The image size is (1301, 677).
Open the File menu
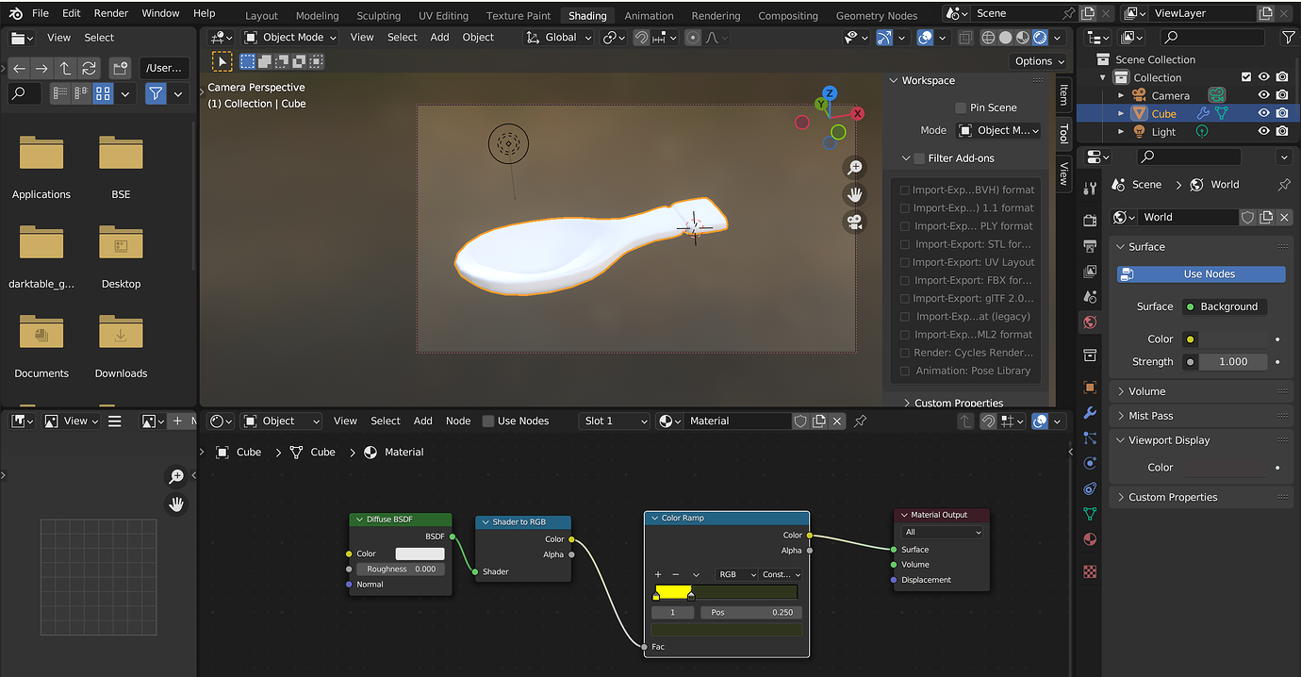coord(40,13)
